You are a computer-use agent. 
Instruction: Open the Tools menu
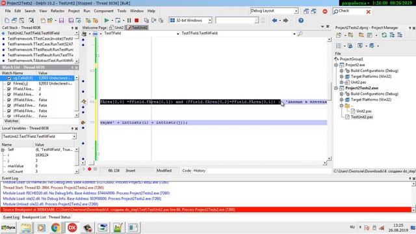coord(122,11)
